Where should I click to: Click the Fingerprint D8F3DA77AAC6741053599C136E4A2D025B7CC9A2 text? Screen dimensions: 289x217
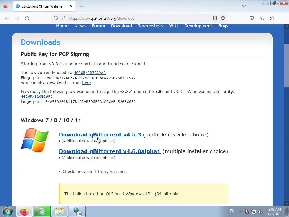(x=78, y=78)
